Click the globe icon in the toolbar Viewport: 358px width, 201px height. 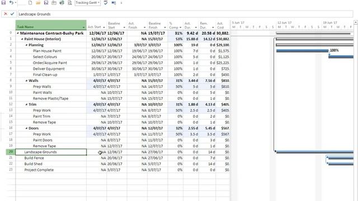[x=62, y=3]
